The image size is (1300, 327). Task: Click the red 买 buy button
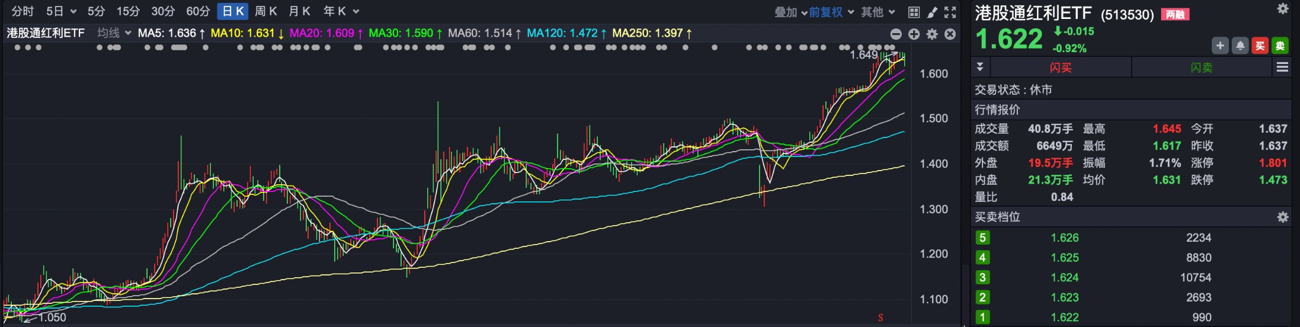1260,46
